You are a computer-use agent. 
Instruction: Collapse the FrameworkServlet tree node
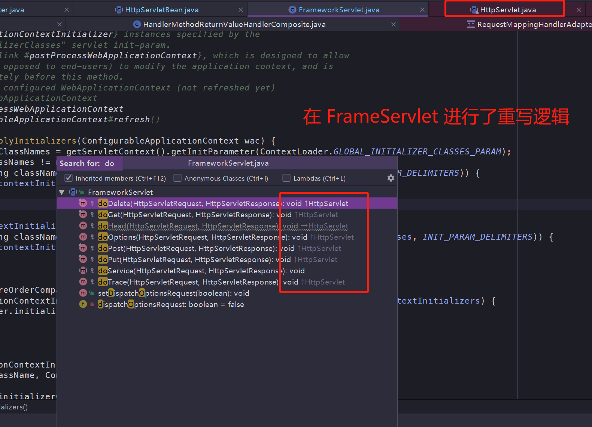[x=62, y=192]
